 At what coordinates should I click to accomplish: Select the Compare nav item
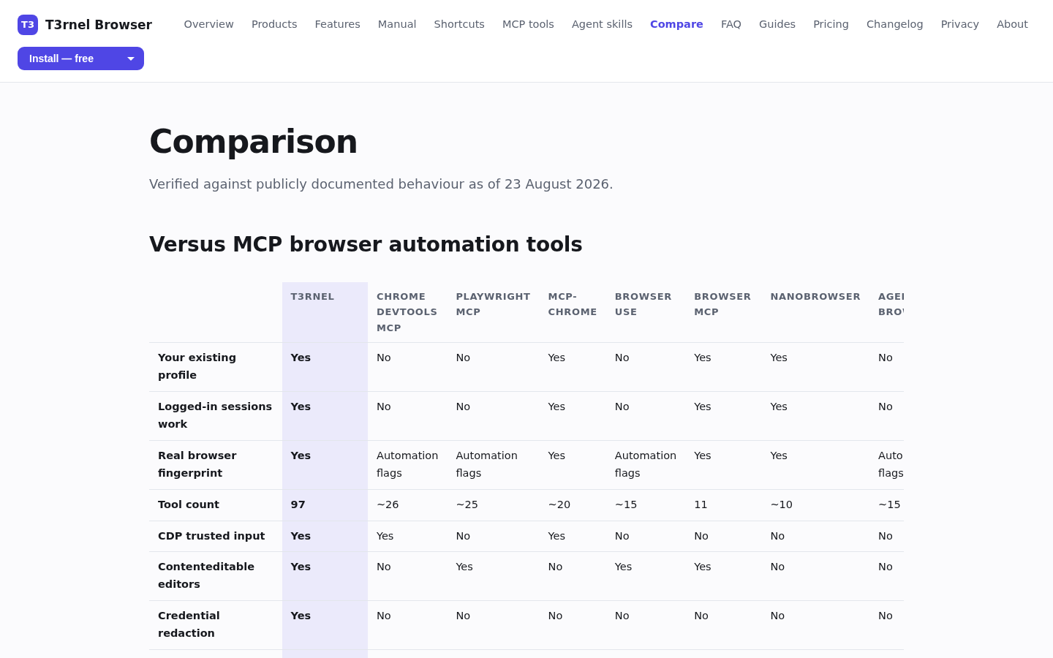tap(676, 24)
